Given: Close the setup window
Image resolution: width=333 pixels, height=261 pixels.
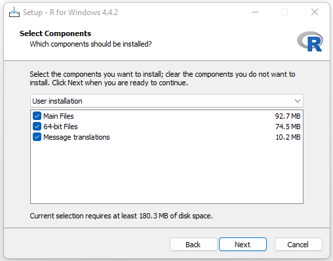Looking at the screenshot, I should pos(315,12).
